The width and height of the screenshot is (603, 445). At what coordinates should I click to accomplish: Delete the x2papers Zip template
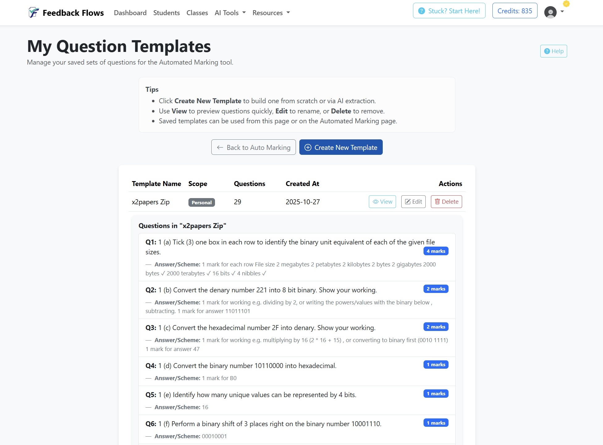pos(446,202)
